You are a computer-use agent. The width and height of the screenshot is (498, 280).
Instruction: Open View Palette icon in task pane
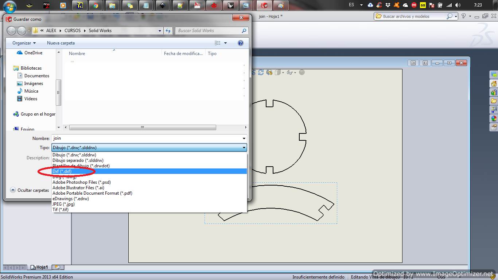pos(494,110)
